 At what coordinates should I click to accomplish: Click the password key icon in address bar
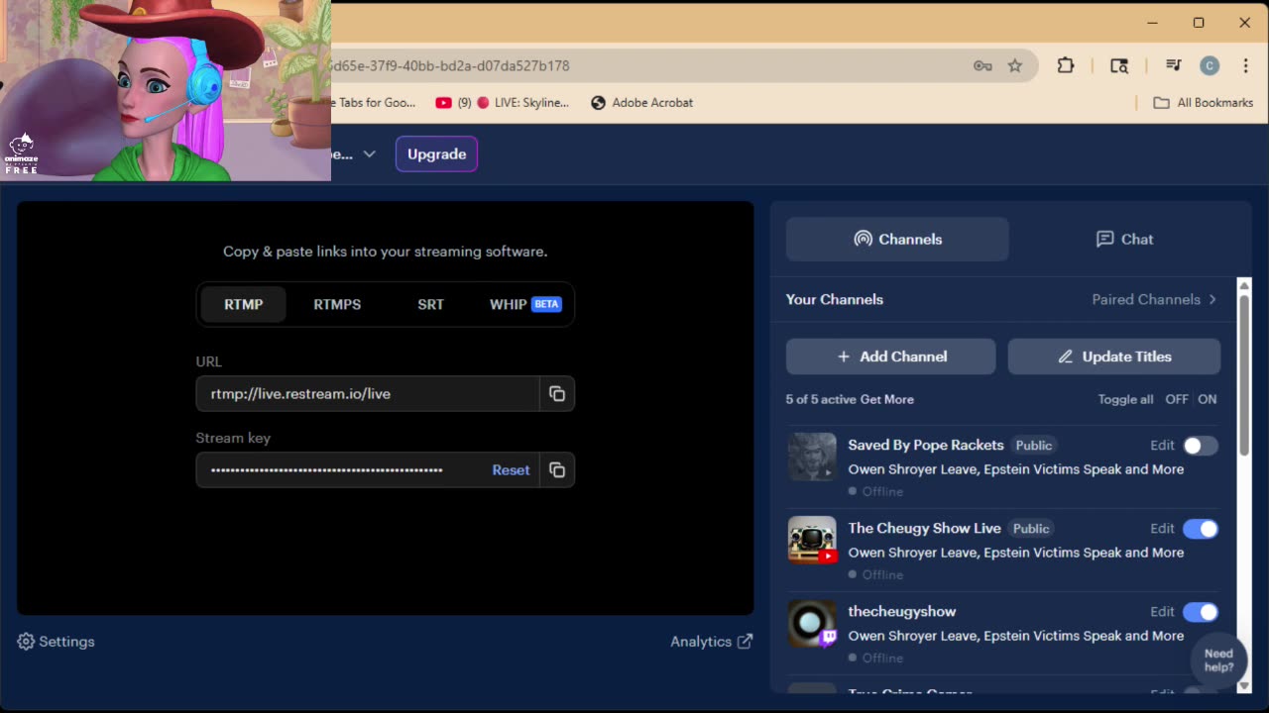point(982,65)
